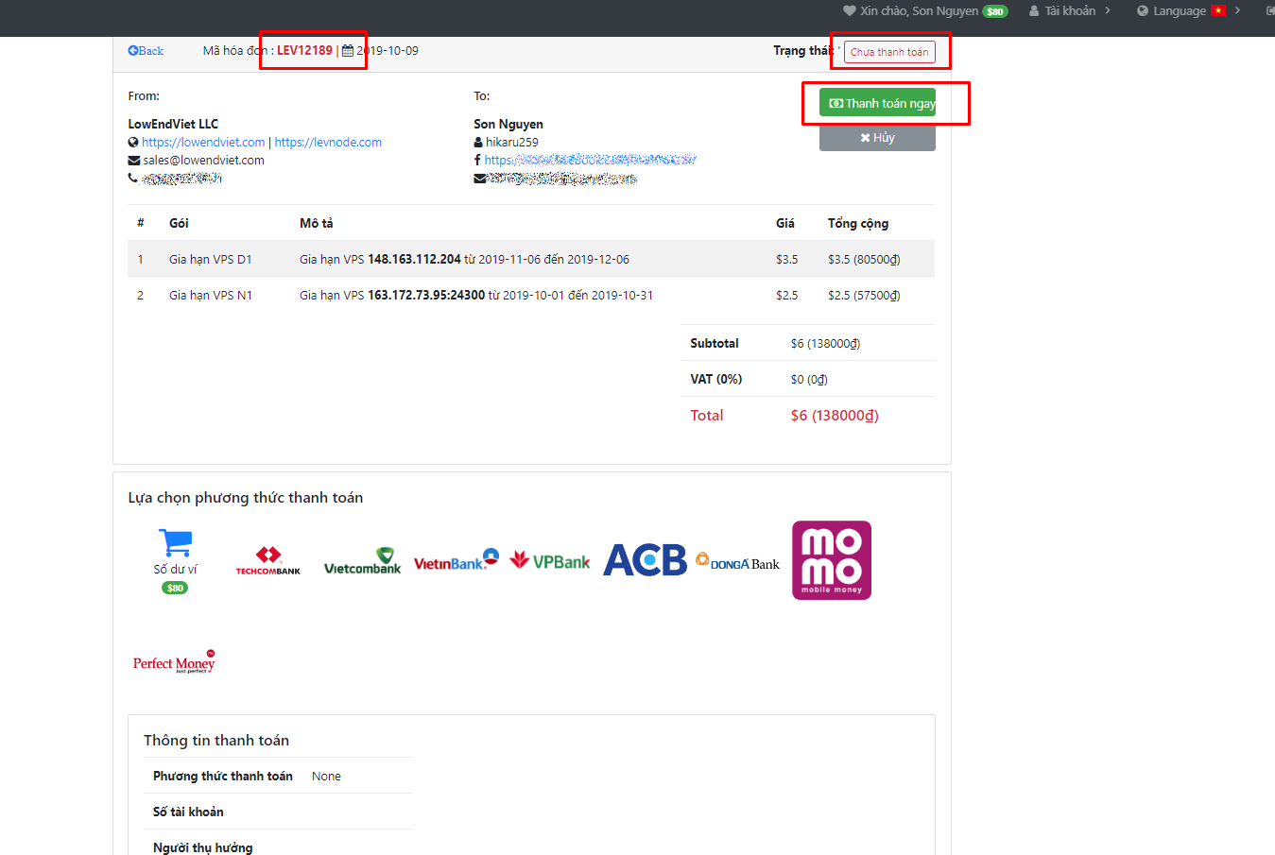Click the Chưa thanh toán status badge
The image size is (1275, 855).
click(889, 52)
